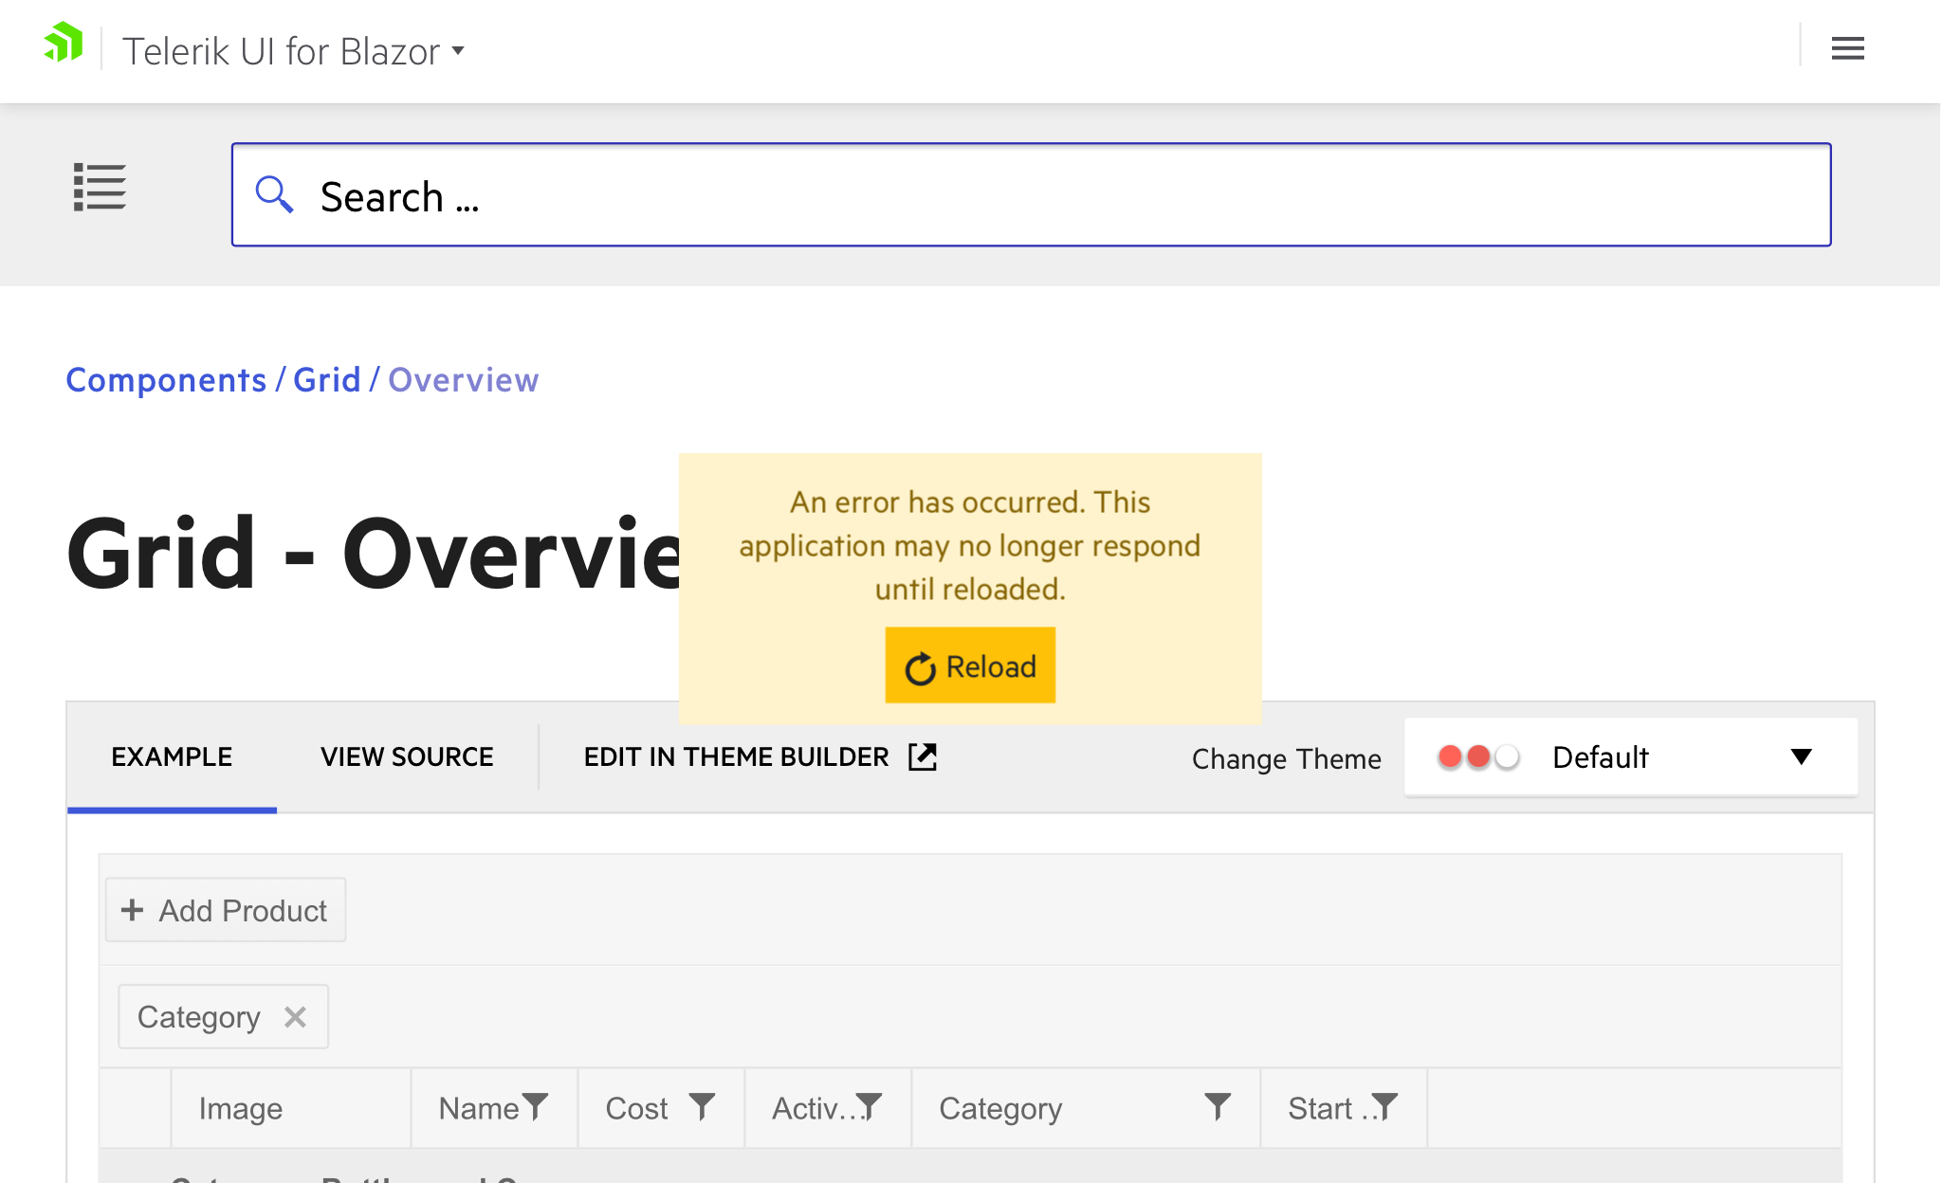Open the Default theme dropdown
The width and height of the screenshot is (1942, 1183).
tap(1631, 756)
